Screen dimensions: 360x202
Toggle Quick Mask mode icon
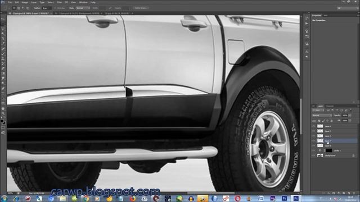[x=3, y=128]
